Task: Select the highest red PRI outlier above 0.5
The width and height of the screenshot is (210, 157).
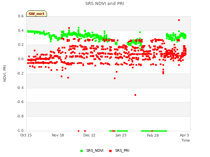Action: point(179,20)
